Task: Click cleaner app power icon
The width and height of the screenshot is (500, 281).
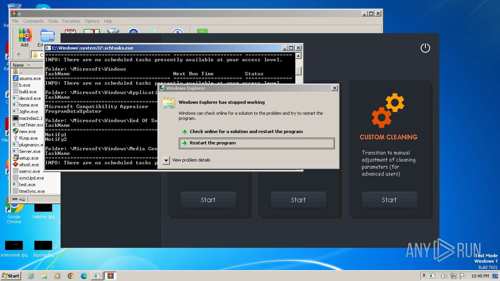Action: tap(425, 48)
